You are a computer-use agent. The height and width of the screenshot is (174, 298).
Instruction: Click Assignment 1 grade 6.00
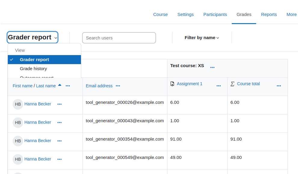click(175, 102)
